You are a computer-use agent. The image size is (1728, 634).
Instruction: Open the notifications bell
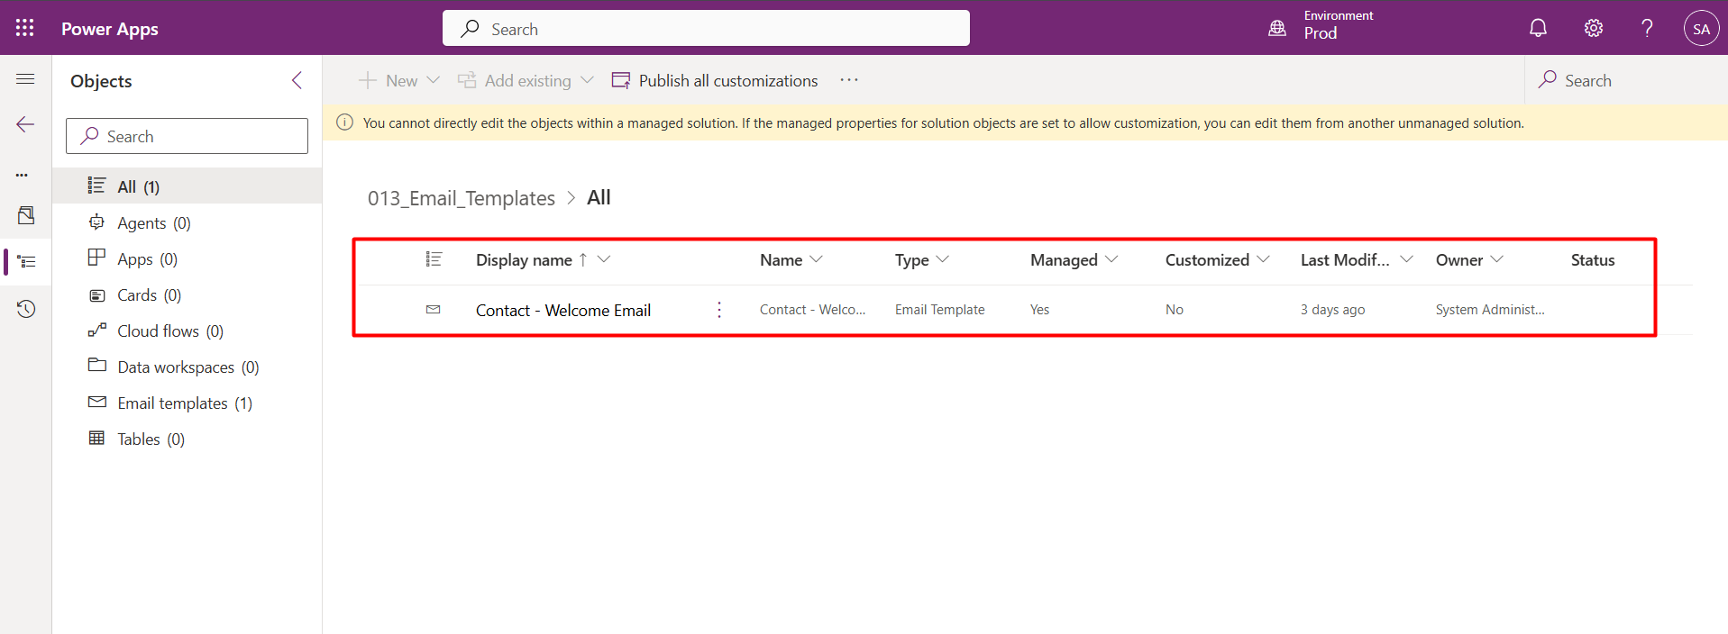pos(1538,28)
